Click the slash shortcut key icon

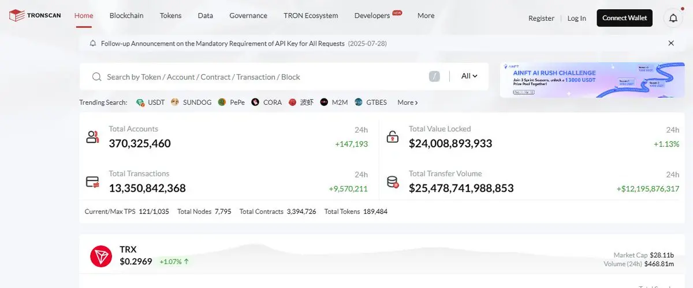(434, 77)
